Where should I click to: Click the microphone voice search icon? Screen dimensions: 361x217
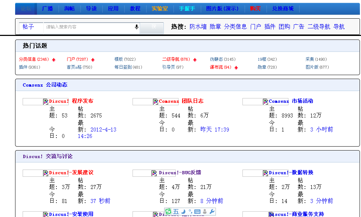click(x=136, y=27)
